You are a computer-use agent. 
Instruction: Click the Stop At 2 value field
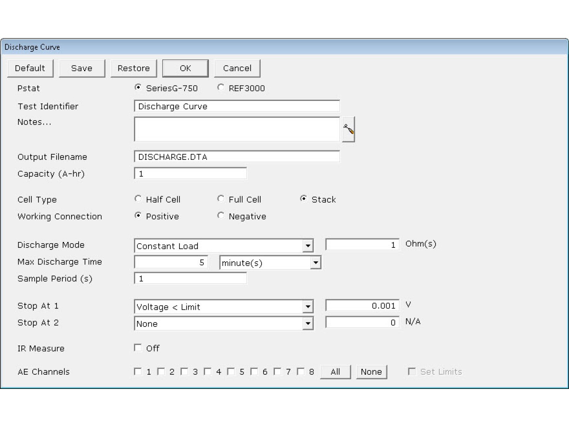[362, 322]
